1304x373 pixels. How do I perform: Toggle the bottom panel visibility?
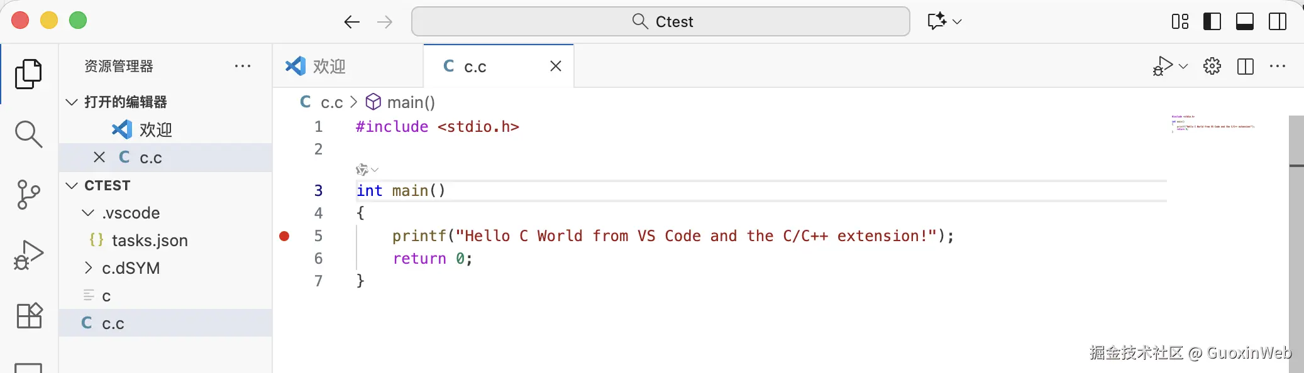point(1244,21)
